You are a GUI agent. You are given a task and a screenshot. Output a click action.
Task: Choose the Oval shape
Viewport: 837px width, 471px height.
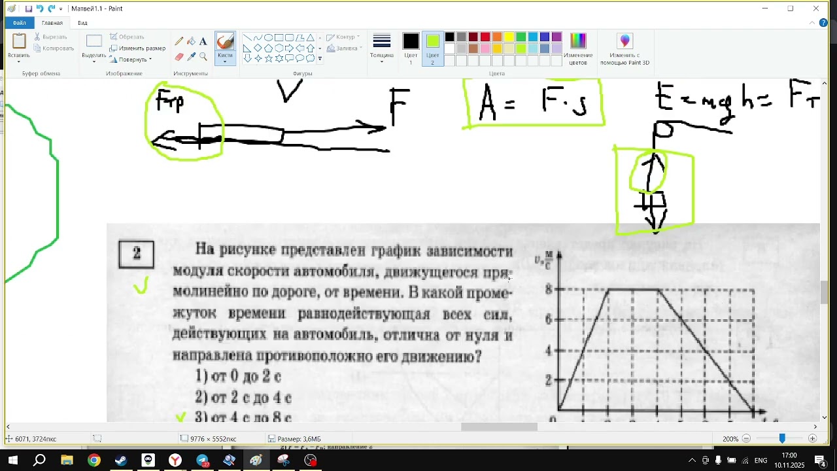(268, 38)
